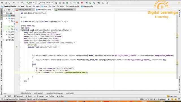Click the Profile gauge icon
Viewport: 181px width, 102px height.
[74, 3]
